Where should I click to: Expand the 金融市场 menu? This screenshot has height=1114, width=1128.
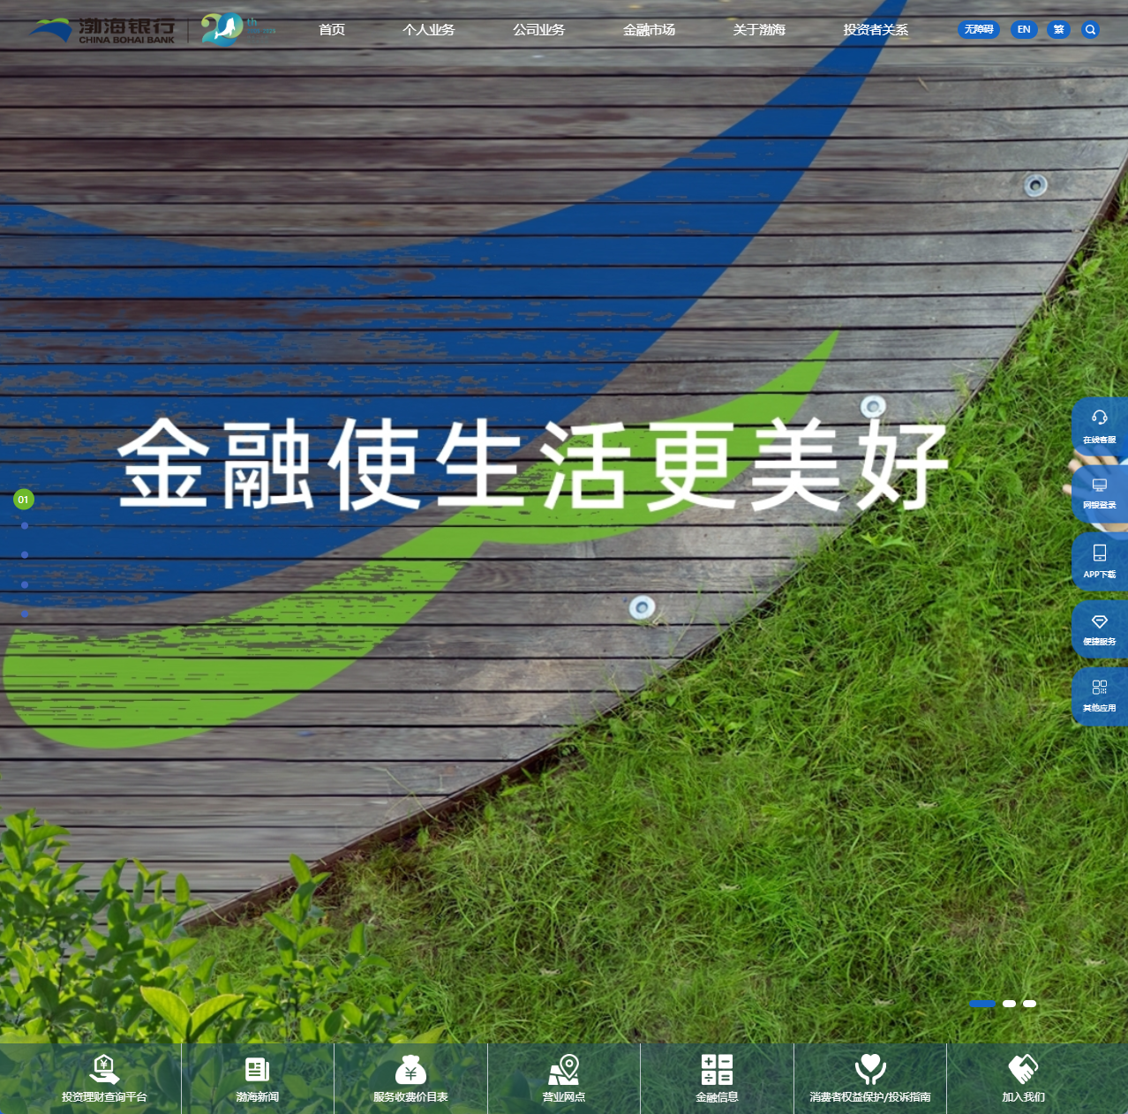[x=648, y=29]
